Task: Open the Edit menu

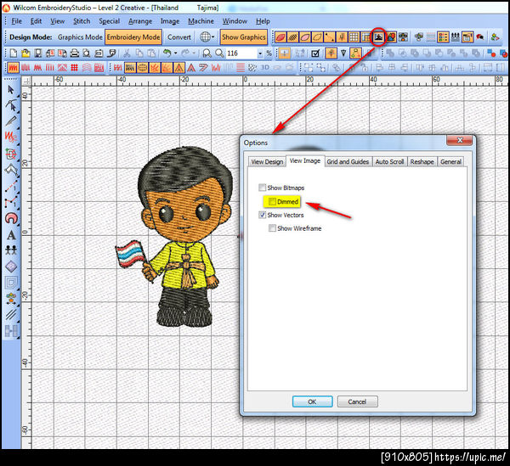Action: point(36,21)
